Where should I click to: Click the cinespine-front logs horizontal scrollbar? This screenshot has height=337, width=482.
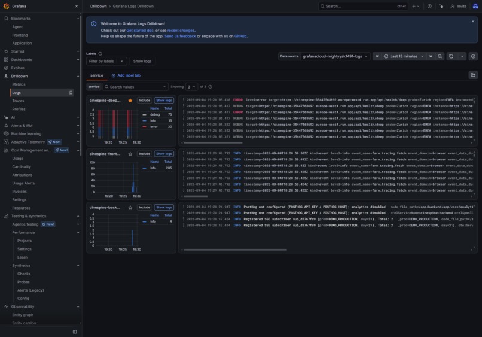pos(196,196)
